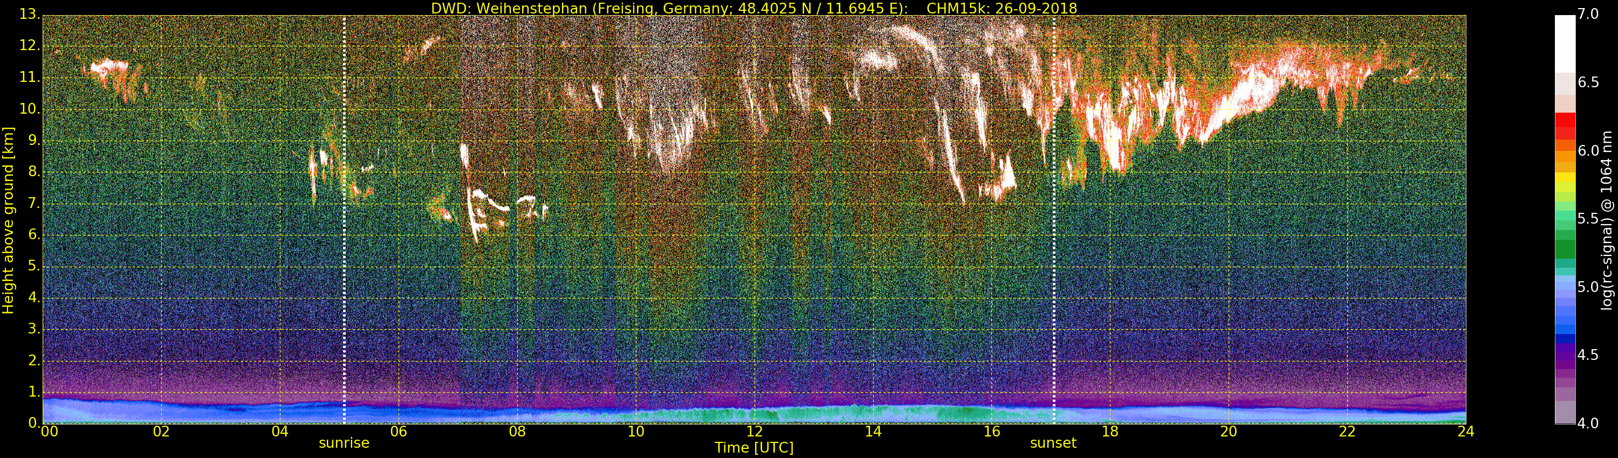1618x458 pixels.
Task: Click the 7.0 colorbar tick label
Action: click(x=1594, y=15)
